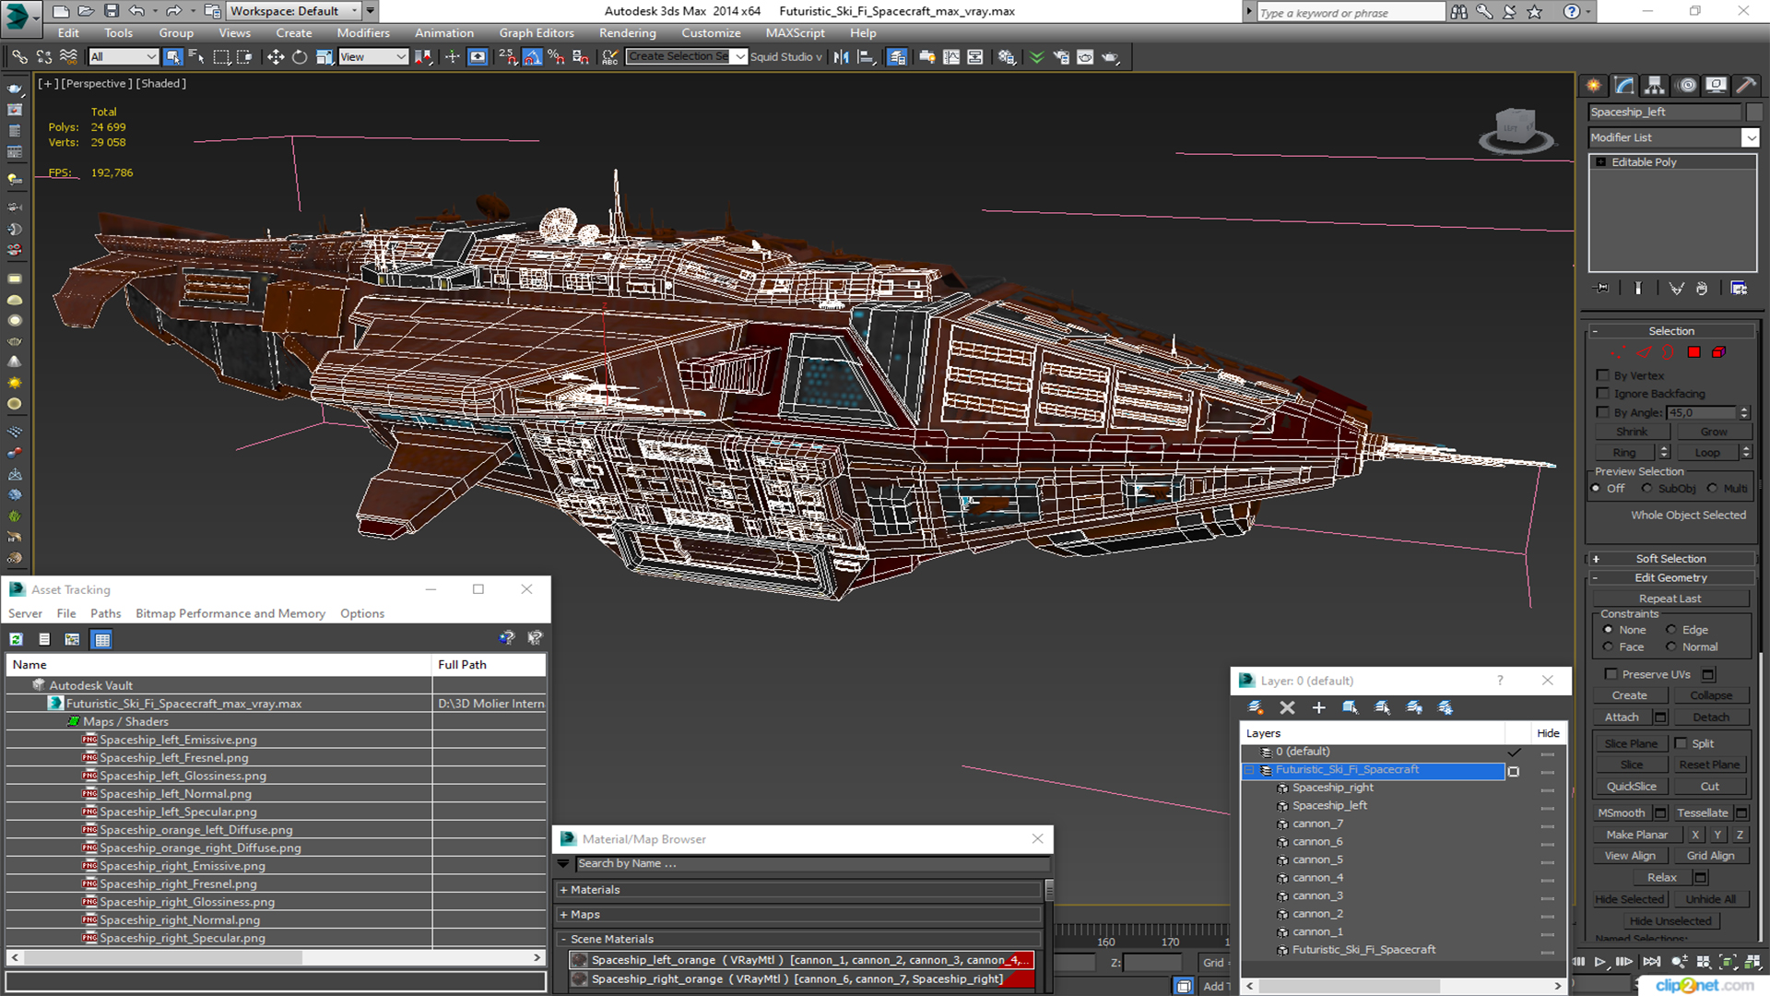Viewport: 1770px width, 996px height.
Task: Click Play Animation button
Action: [1600, 962]
